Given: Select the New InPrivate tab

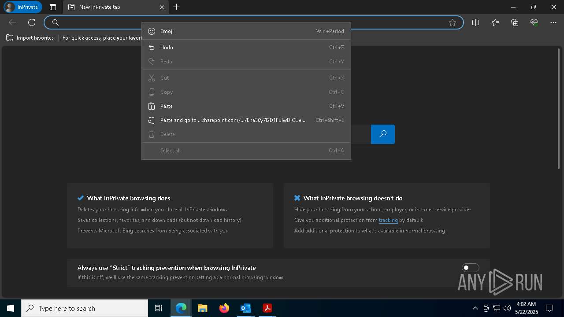Looking at the screenshot, I should (x=115, y=7).
